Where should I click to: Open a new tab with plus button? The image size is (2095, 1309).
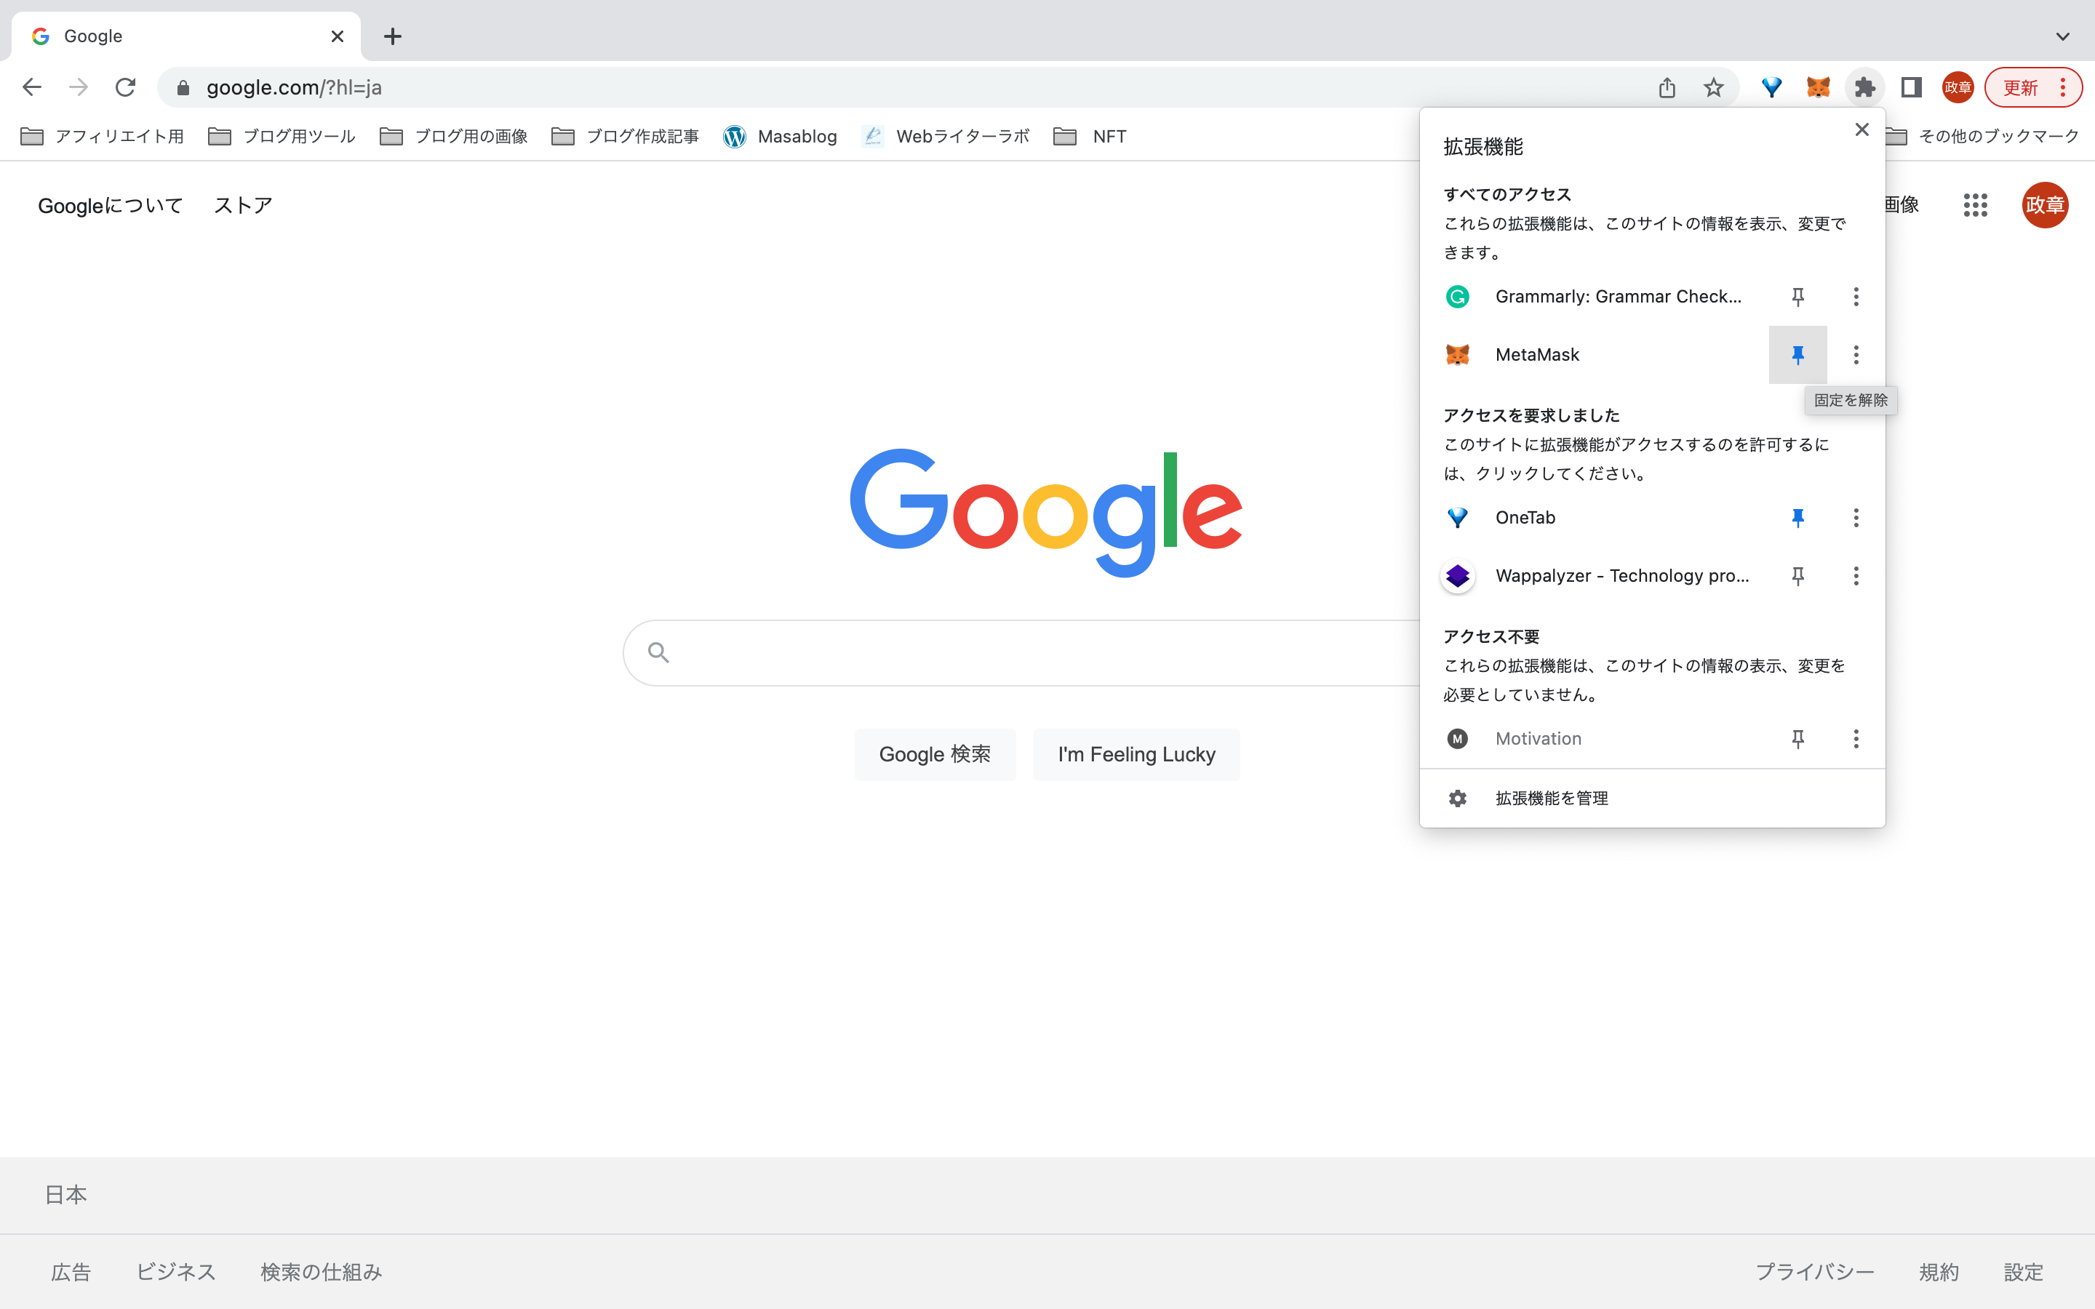click(x=393, y=36)
